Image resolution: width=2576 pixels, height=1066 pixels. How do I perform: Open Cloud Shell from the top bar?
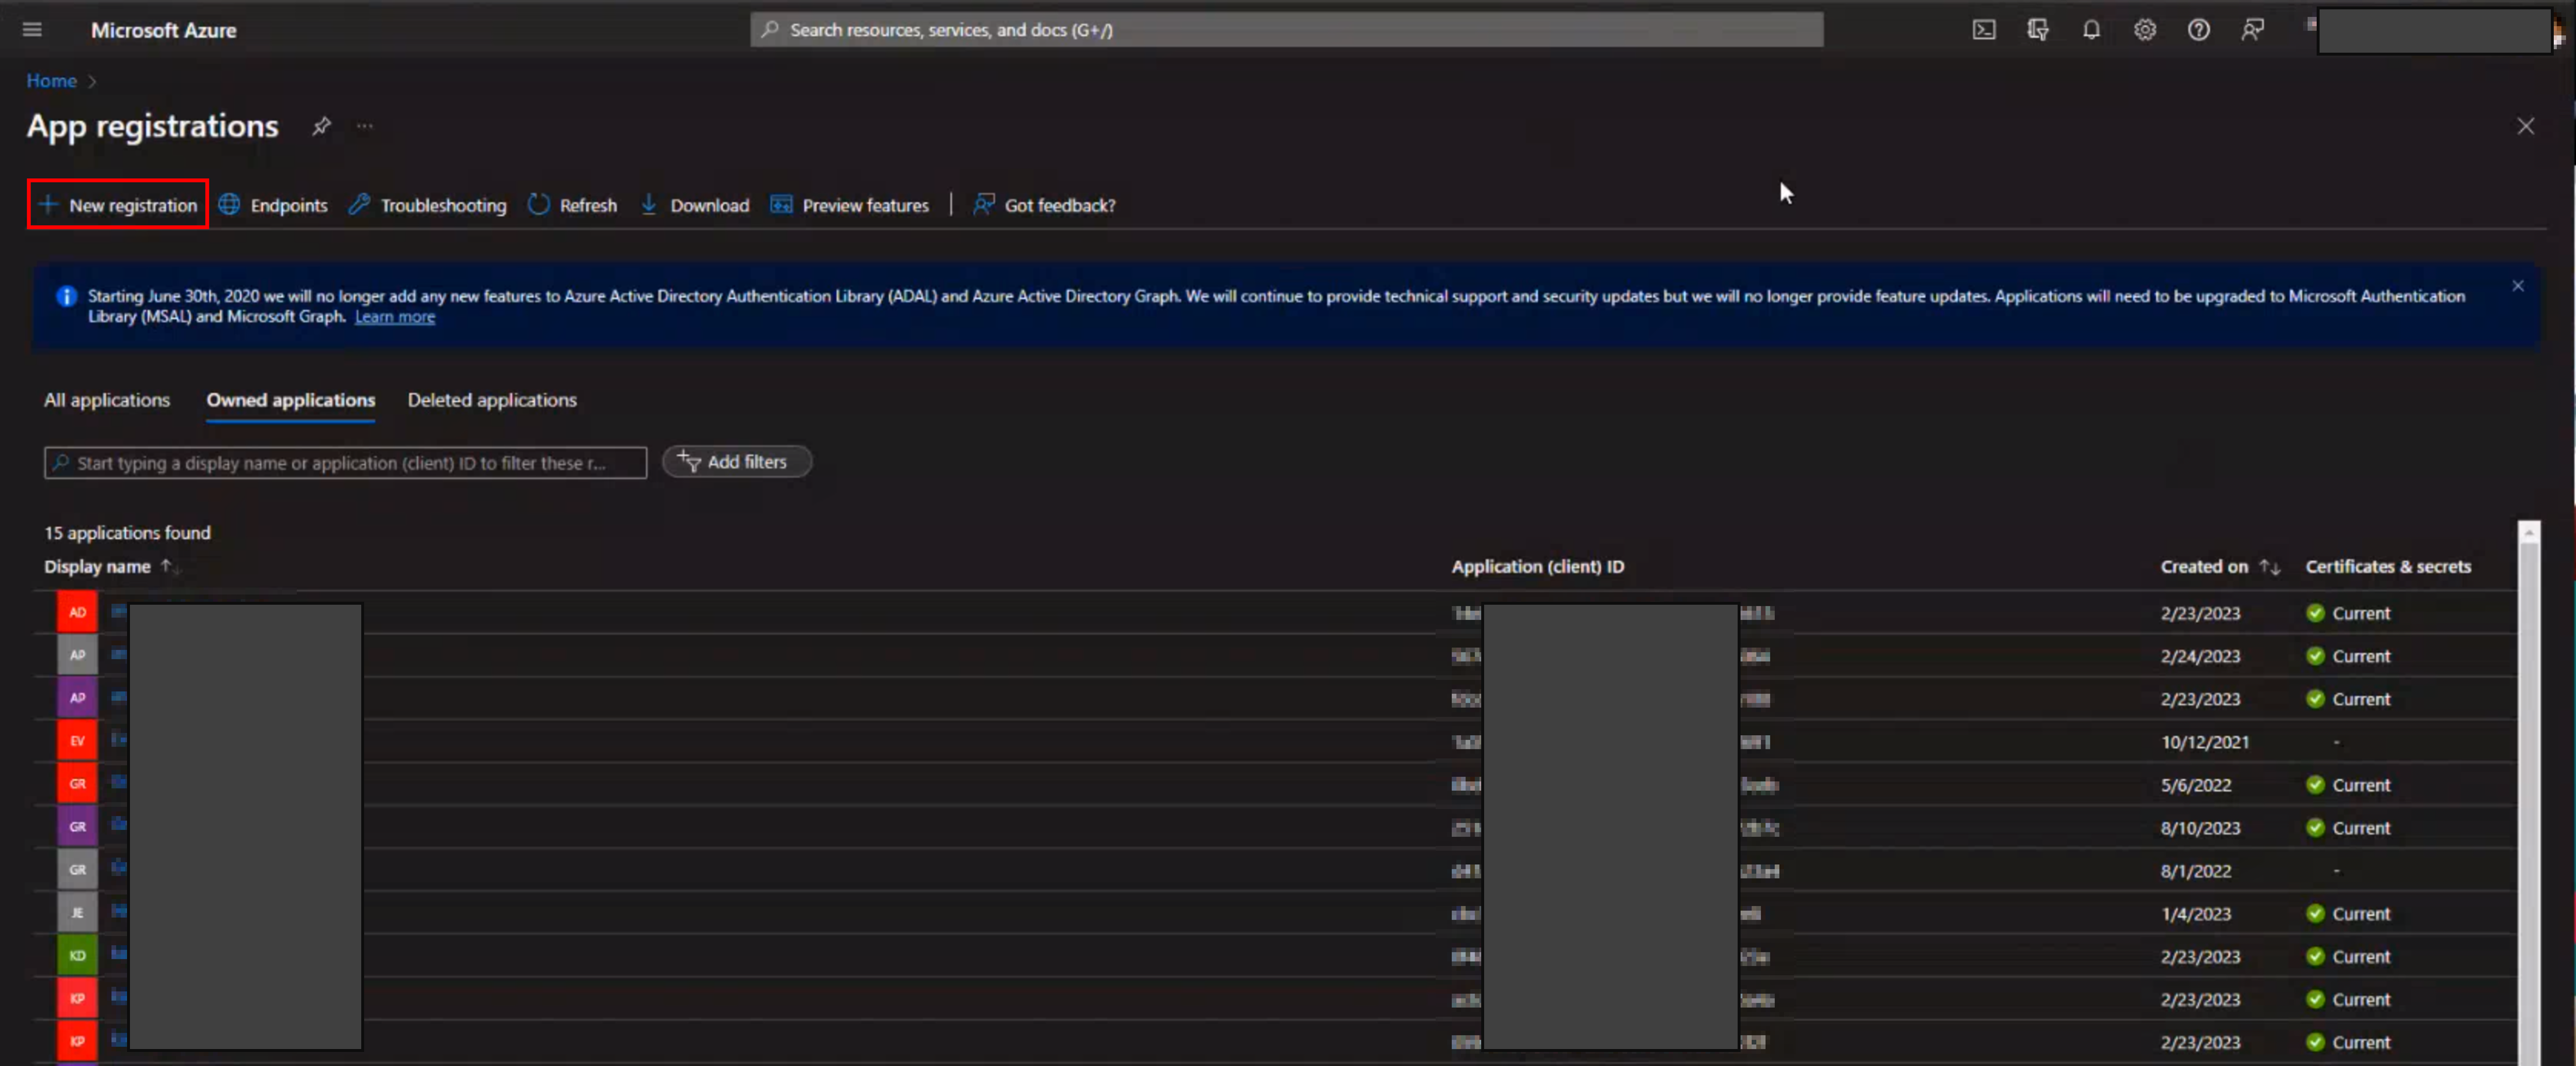coord(1983,30)
